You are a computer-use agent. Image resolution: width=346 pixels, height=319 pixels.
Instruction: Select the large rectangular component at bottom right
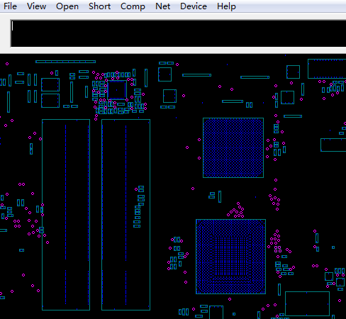[307, 303]
